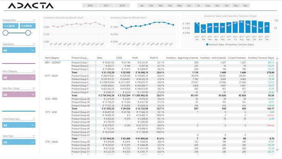This screenshot has width=282, height=159.
Task: Click the start date field 1.1.2016
Action: (10, 26)
